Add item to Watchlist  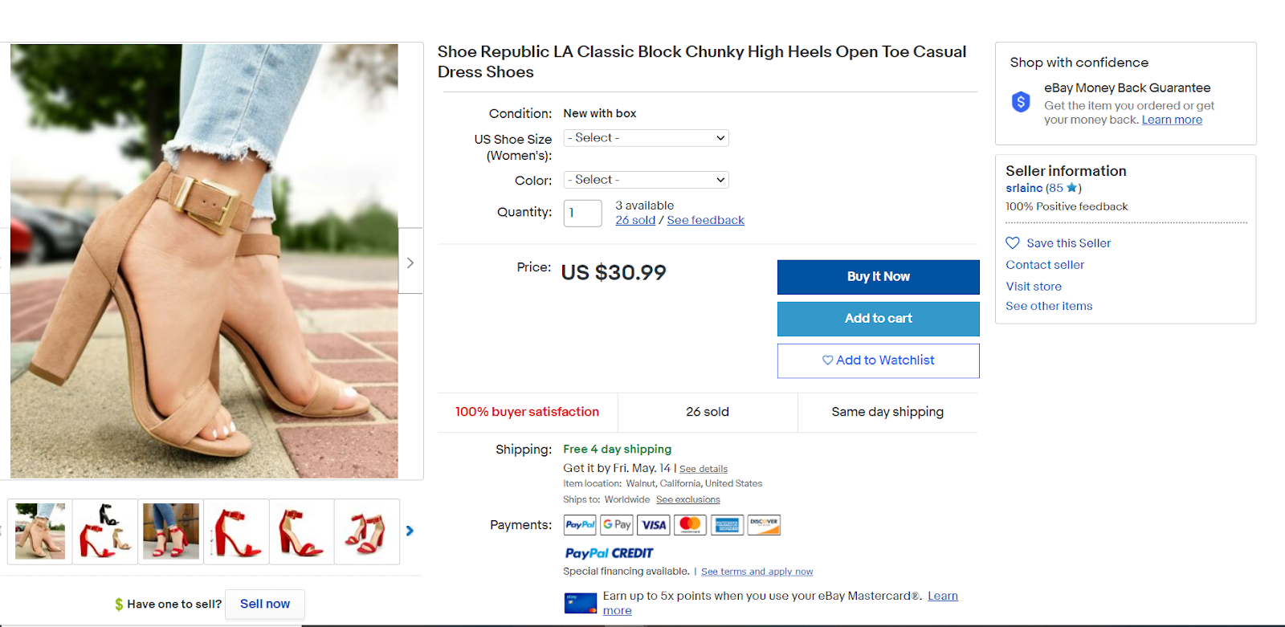coord(878,360)
